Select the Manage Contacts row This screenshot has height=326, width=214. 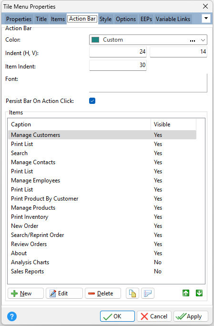(102, 162)
